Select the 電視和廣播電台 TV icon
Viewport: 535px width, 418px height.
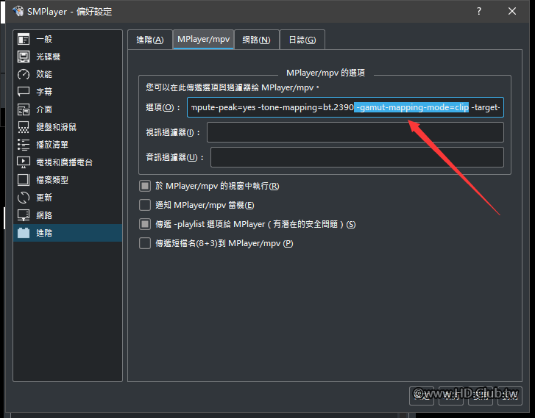[x=24, y=162]
